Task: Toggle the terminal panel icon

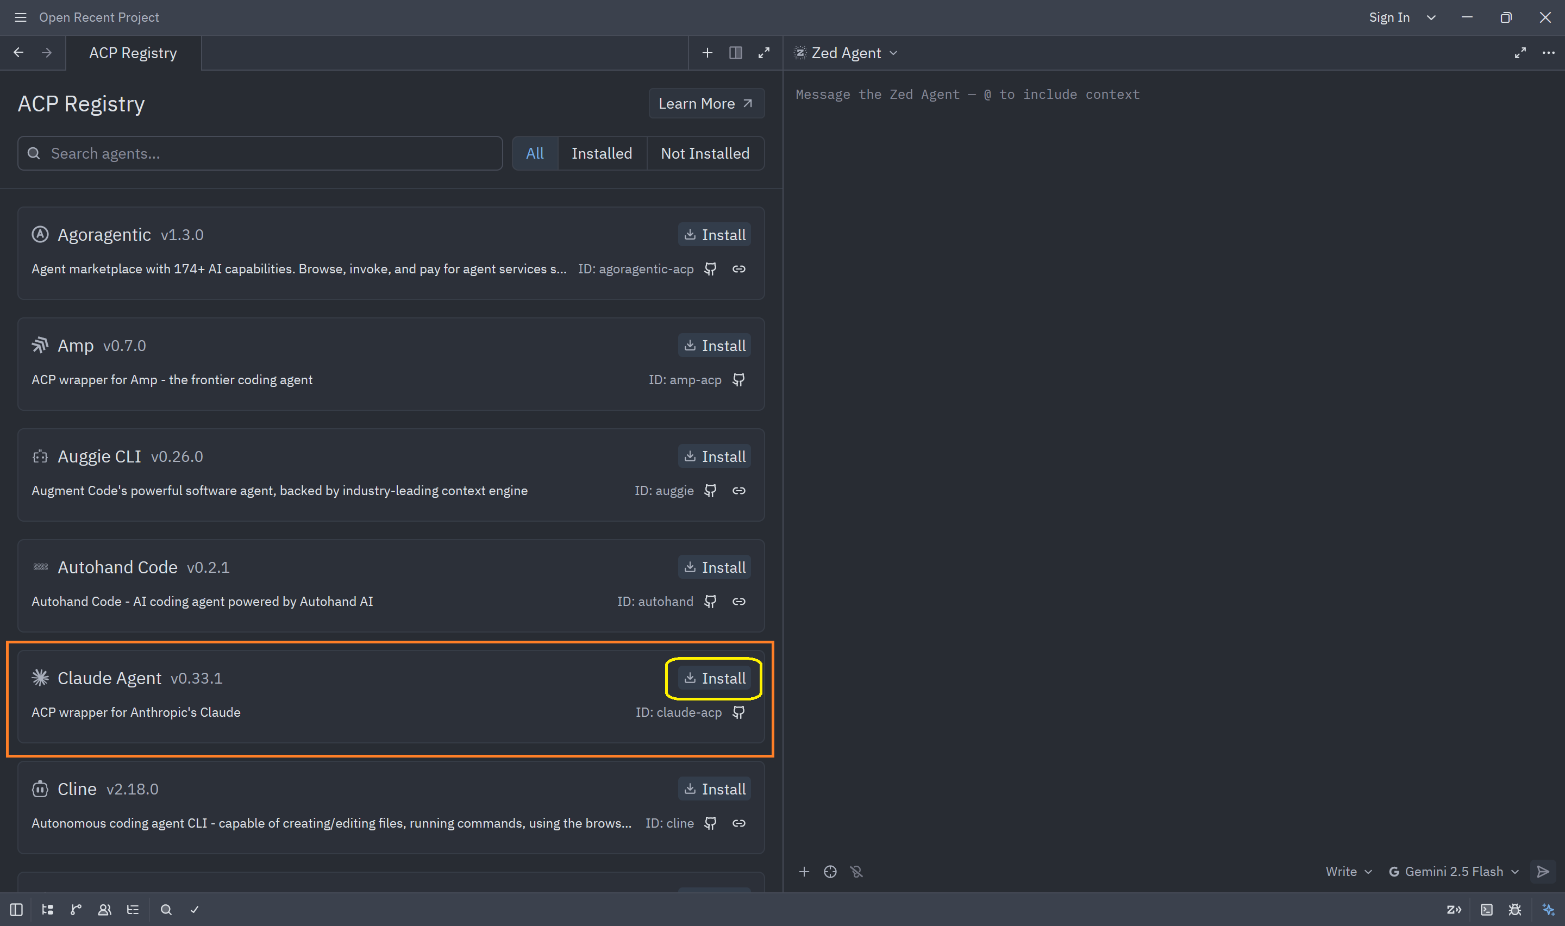Action: pyautogui.click(x=1487, y=910)
